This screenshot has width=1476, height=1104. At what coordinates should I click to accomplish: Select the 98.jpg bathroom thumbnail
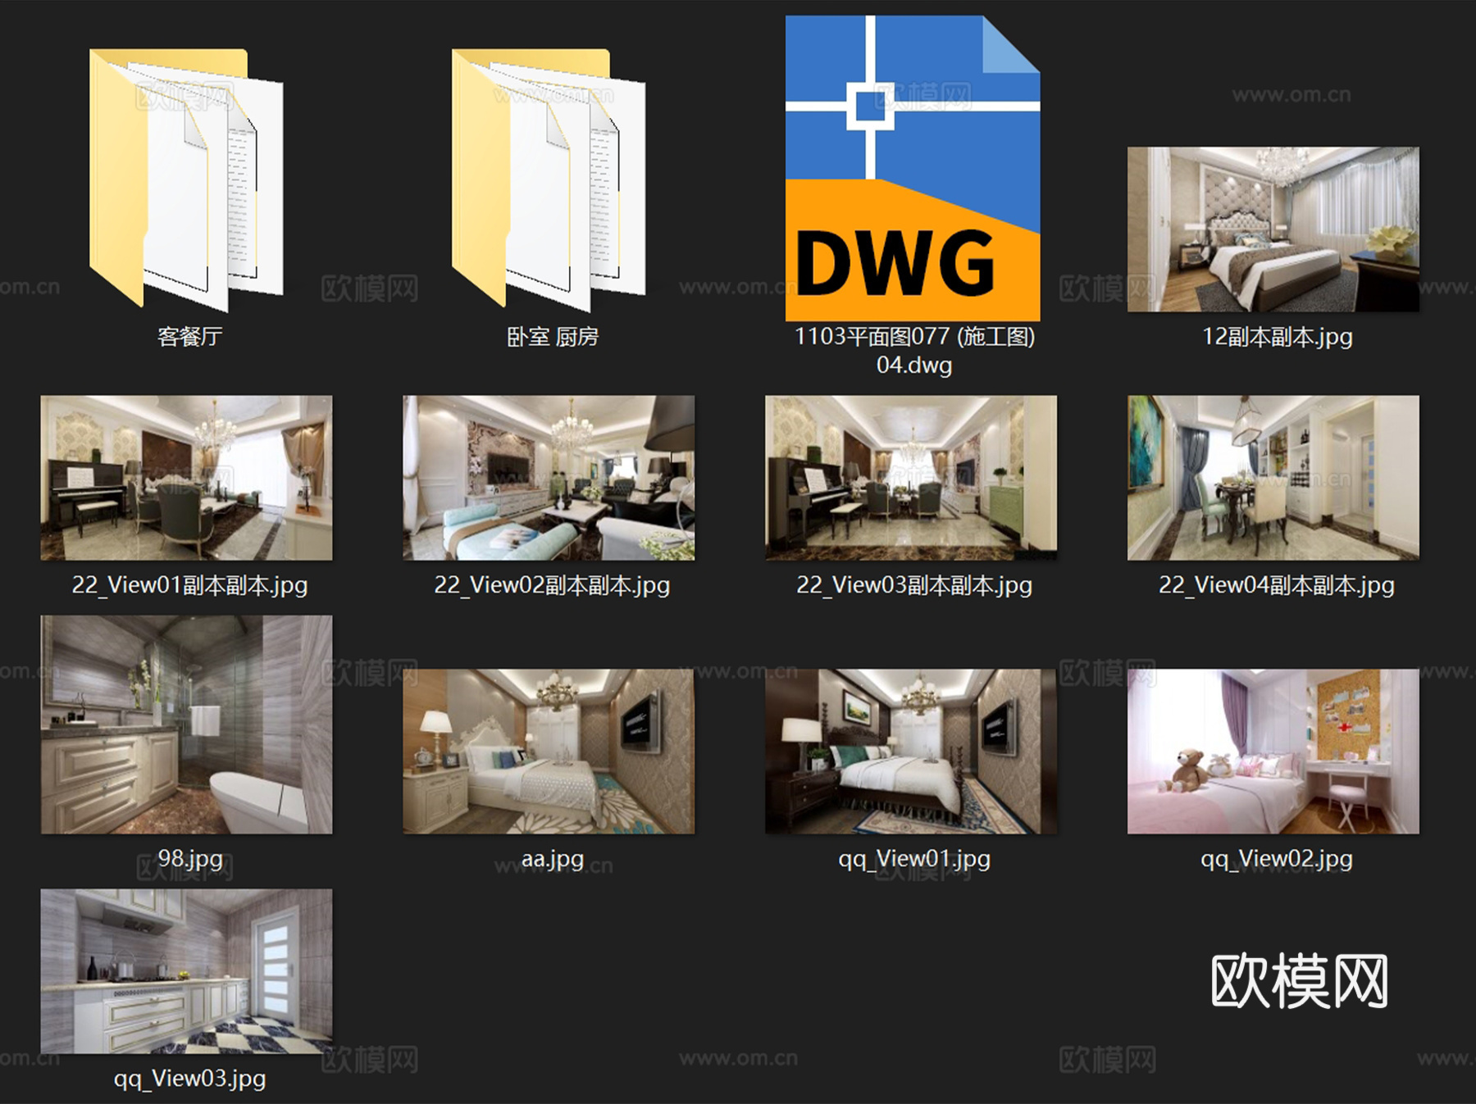pos(187,725)
